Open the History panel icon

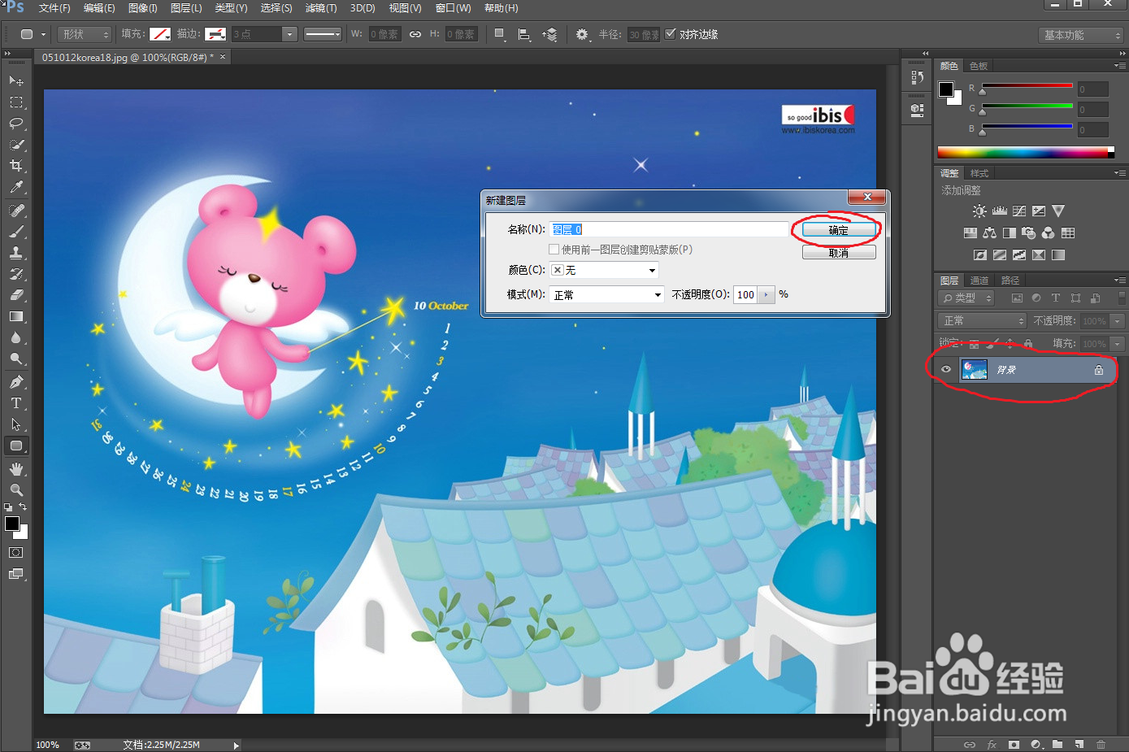pyautogui.click(x=917, y=77)
